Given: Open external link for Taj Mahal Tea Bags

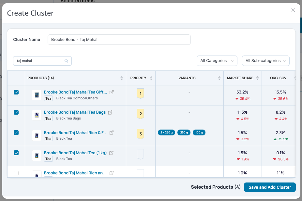Looking at the screenshot, I should [110, 112].
